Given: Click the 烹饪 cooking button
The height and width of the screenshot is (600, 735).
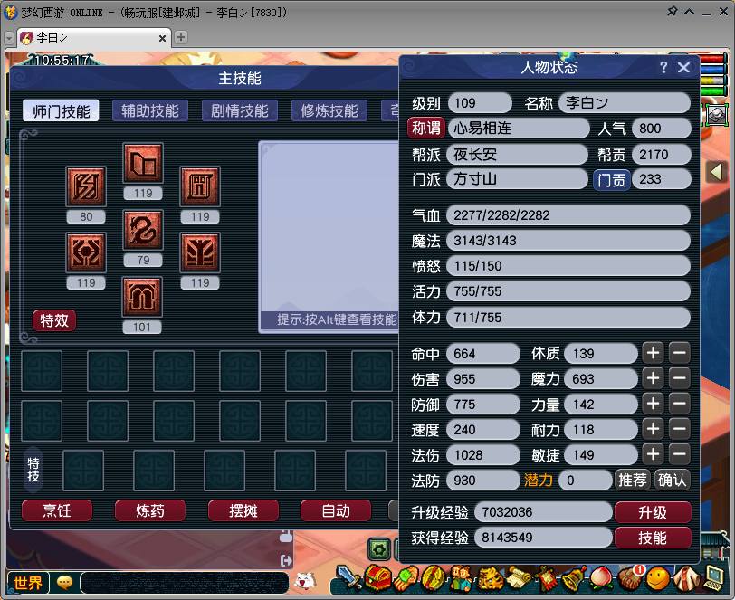Looking at the screenshot, I should (57, 510).
